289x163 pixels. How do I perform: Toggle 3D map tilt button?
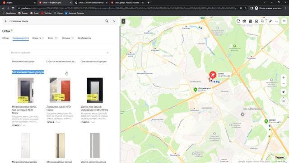[284, 101]
